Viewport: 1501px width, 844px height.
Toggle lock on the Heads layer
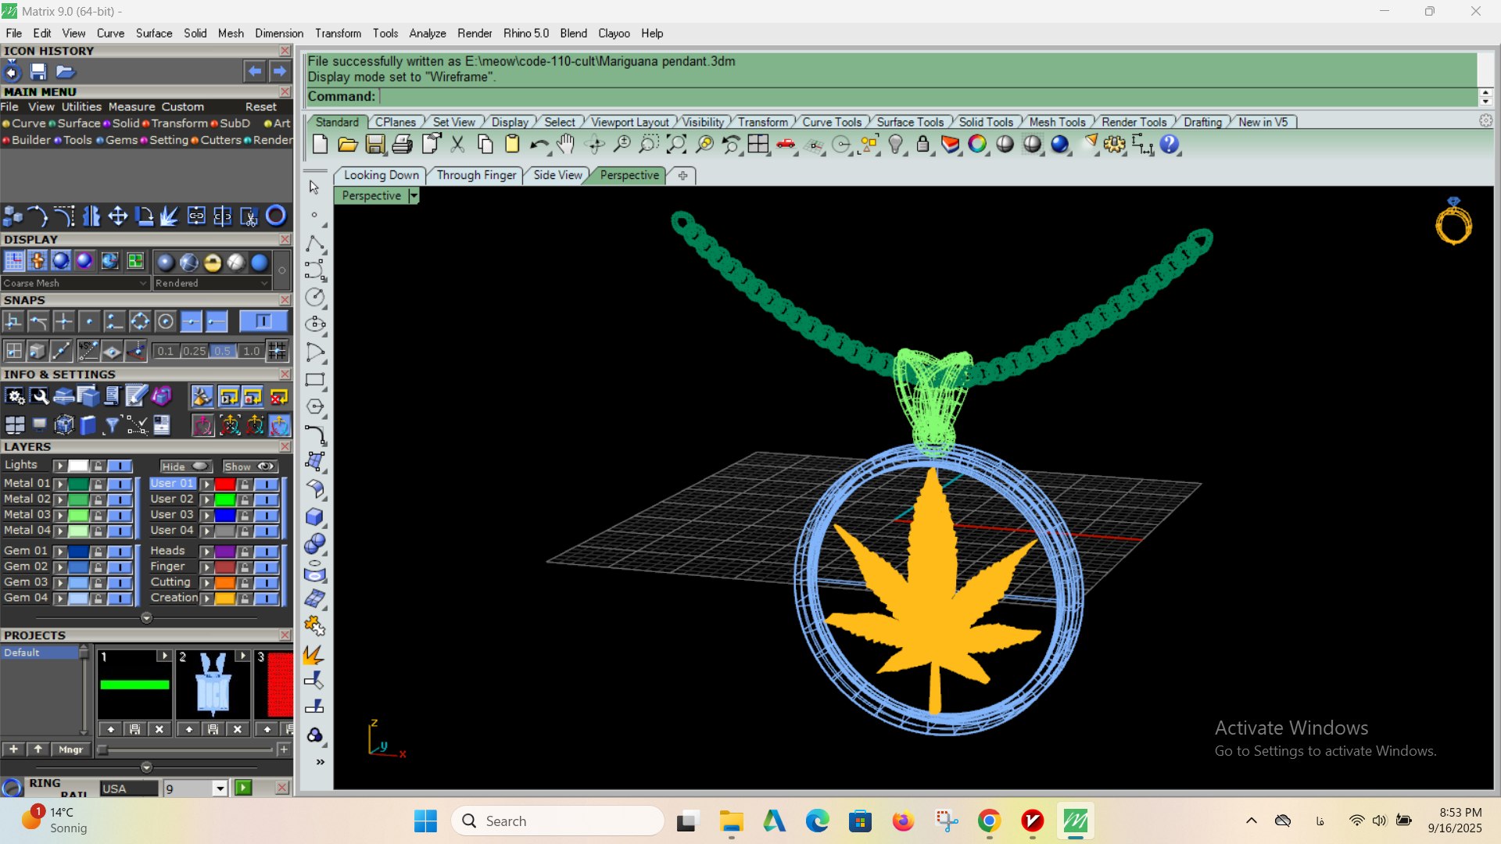coord(245,552)
